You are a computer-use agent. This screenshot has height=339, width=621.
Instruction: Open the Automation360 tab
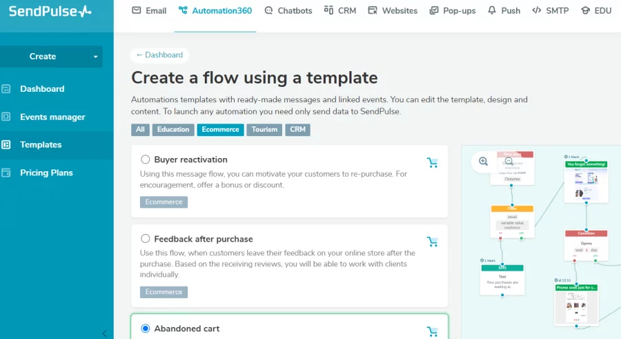[215, 11]
